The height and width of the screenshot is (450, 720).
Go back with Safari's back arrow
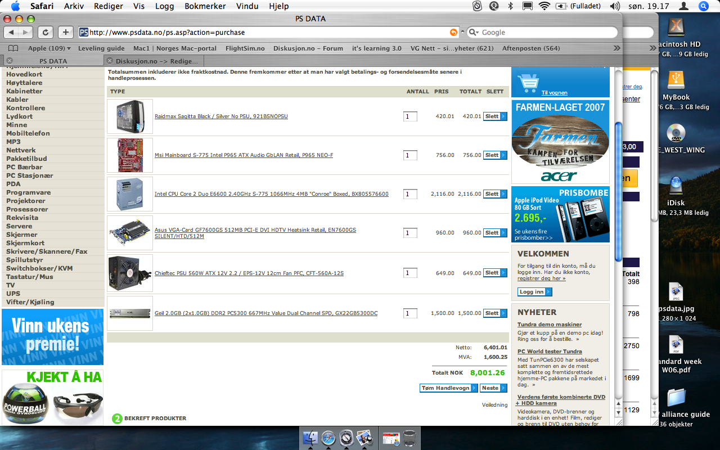[x=12, y=33]
